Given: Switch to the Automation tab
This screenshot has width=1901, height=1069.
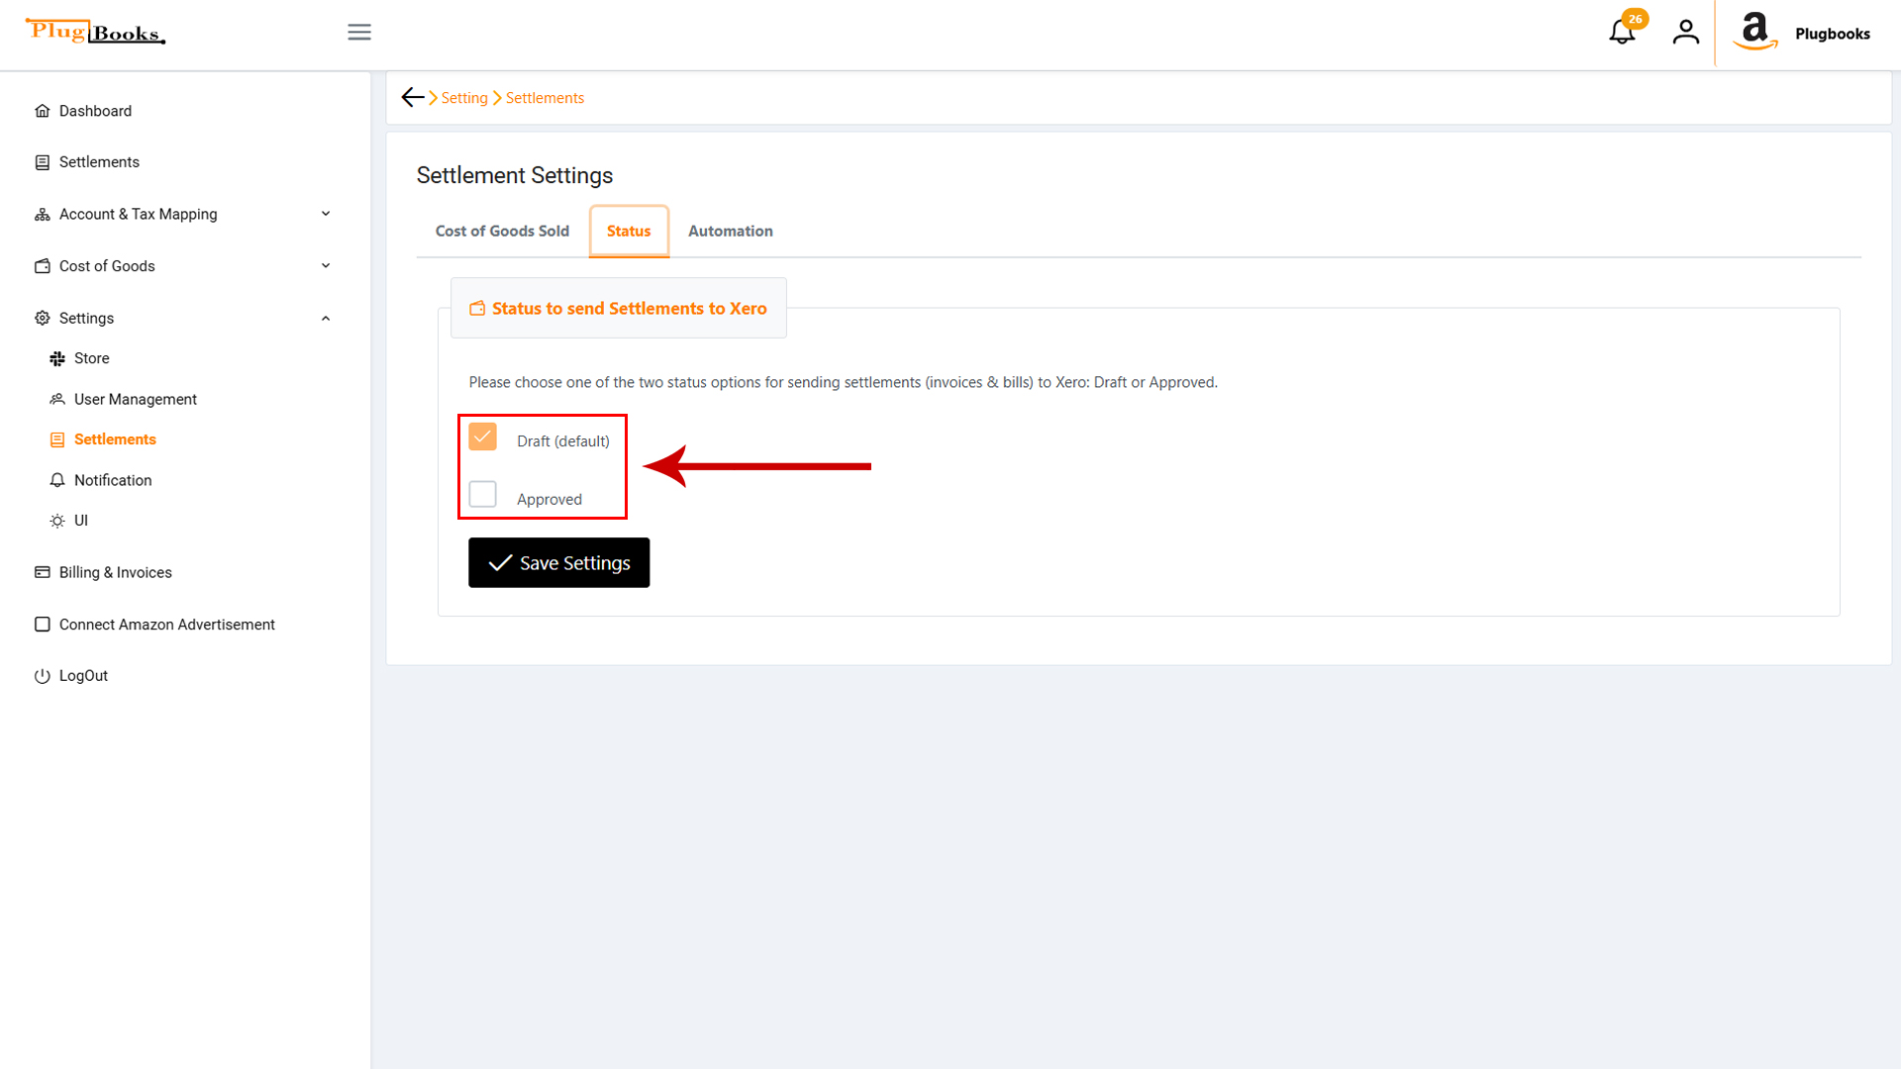Looking at the screenshot, I should [x=730, y=231].
